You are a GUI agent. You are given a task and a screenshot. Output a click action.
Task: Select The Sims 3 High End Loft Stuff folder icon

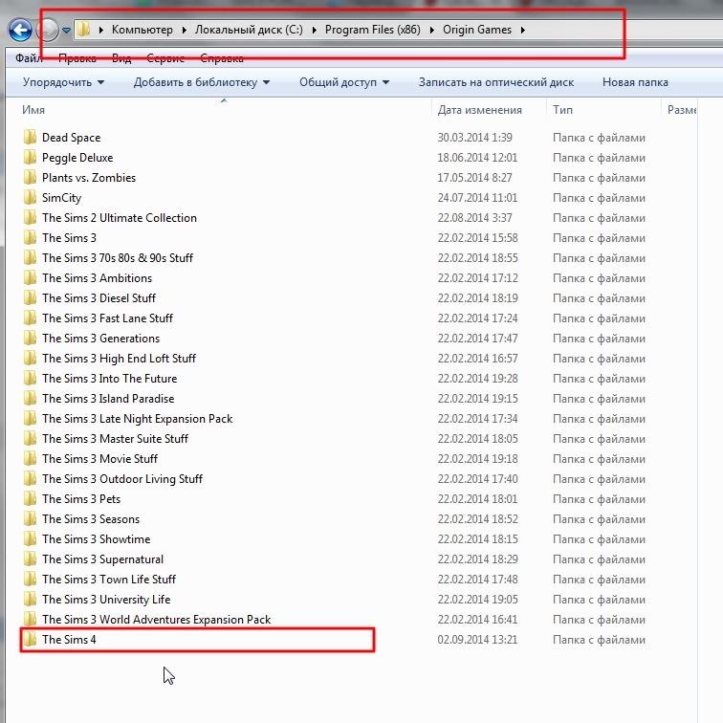tap(30, 358)
